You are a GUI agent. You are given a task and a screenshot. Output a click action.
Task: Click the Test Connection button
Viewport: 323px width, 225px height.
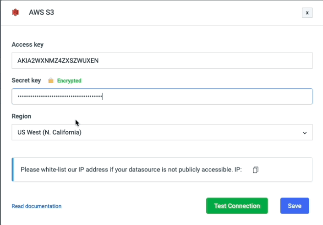(x=237, y=206)
